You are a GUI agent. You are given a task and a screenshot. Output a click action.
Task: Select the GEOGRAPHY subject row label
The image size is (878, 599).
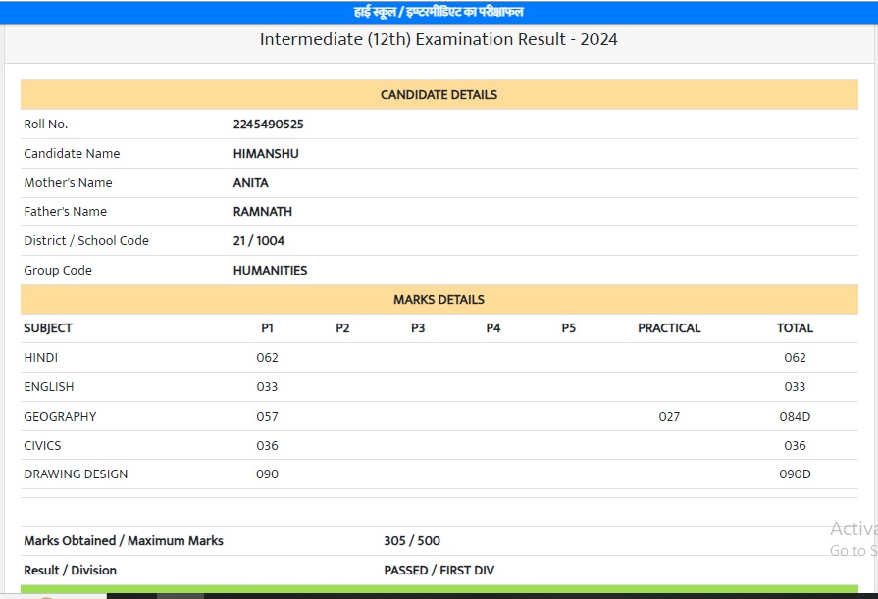pyautogui.click(x=60, y=417)
